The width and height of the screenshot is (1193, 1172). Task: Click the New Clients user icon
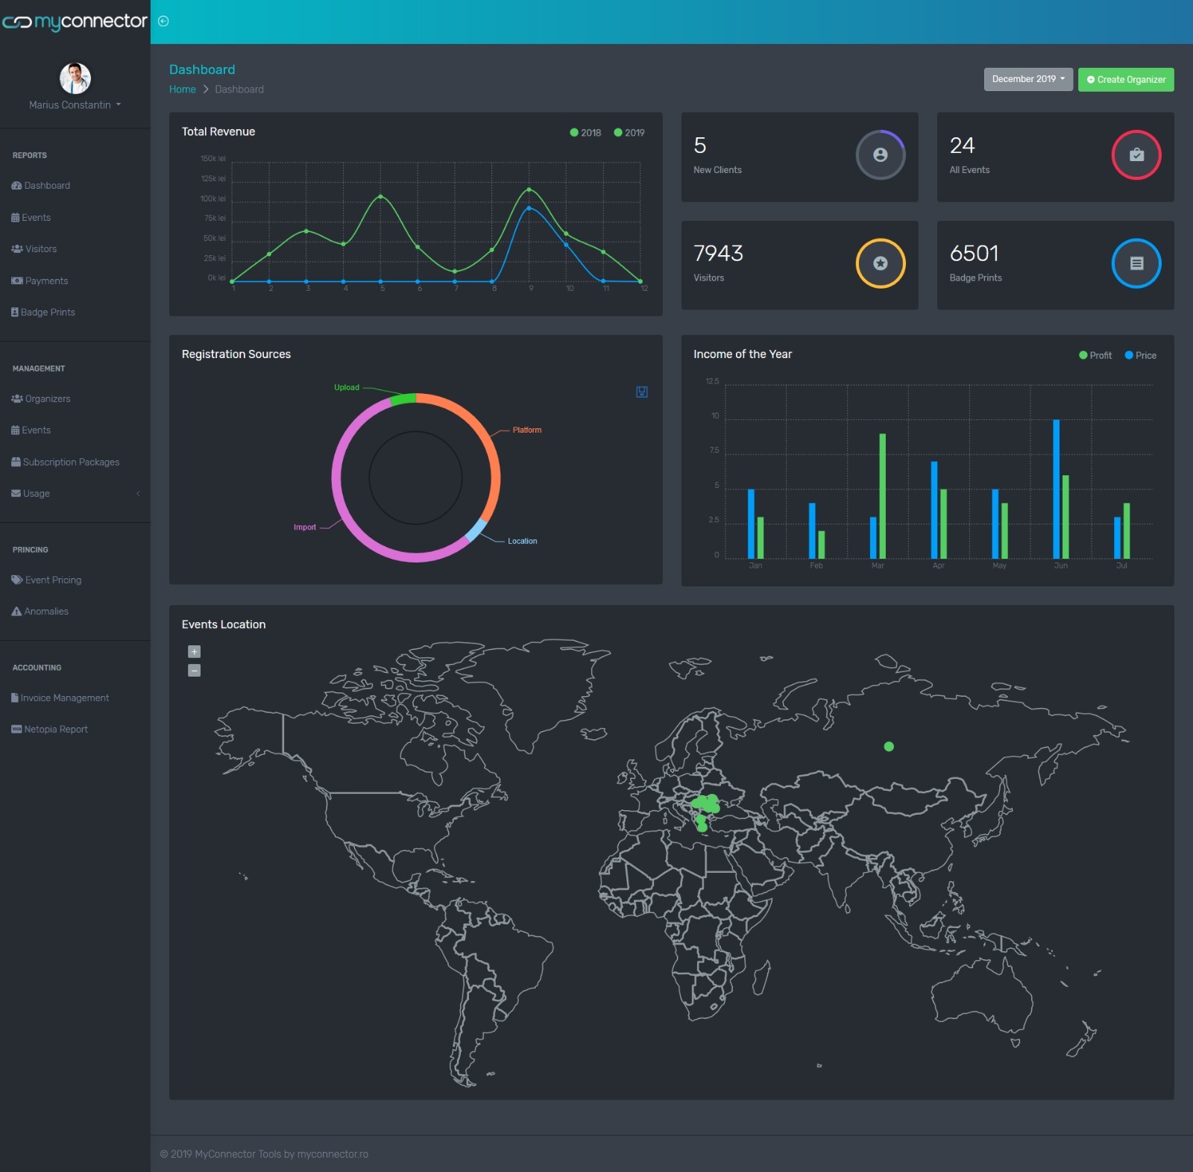tap(880, 155)
